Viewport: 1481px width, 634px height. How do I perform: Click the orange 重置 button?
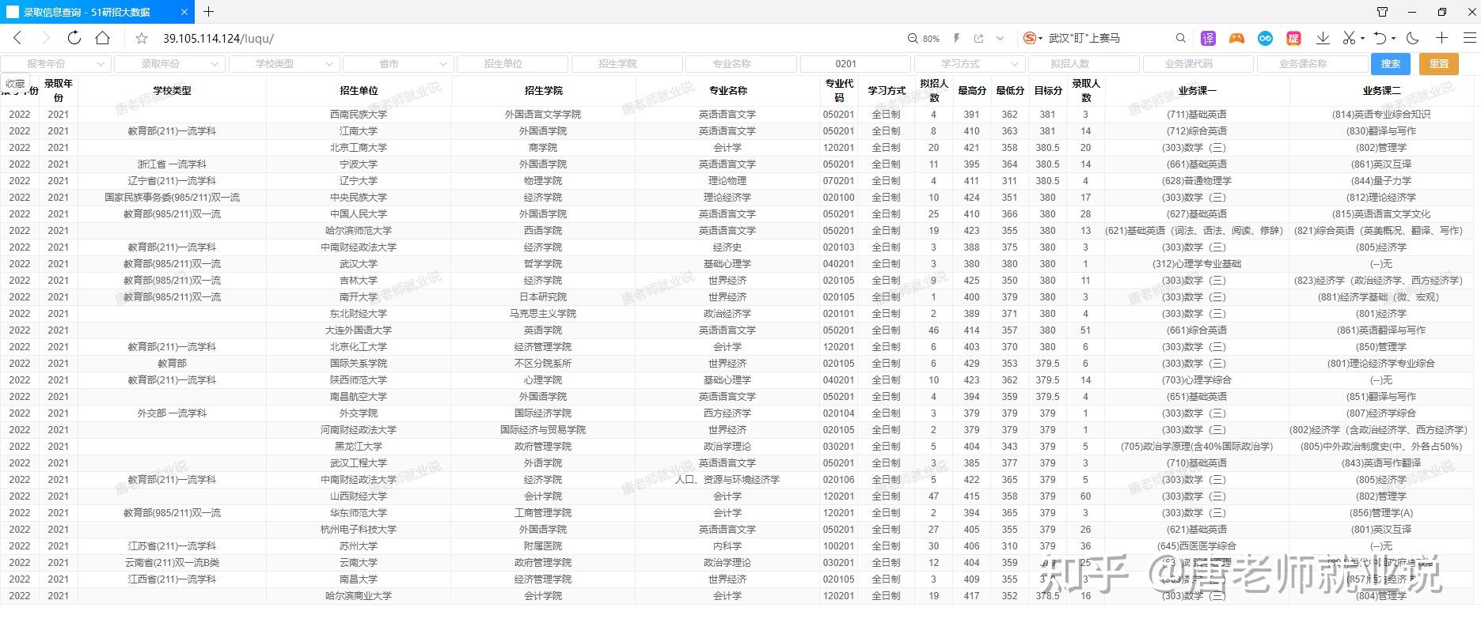click(1439, 64)
